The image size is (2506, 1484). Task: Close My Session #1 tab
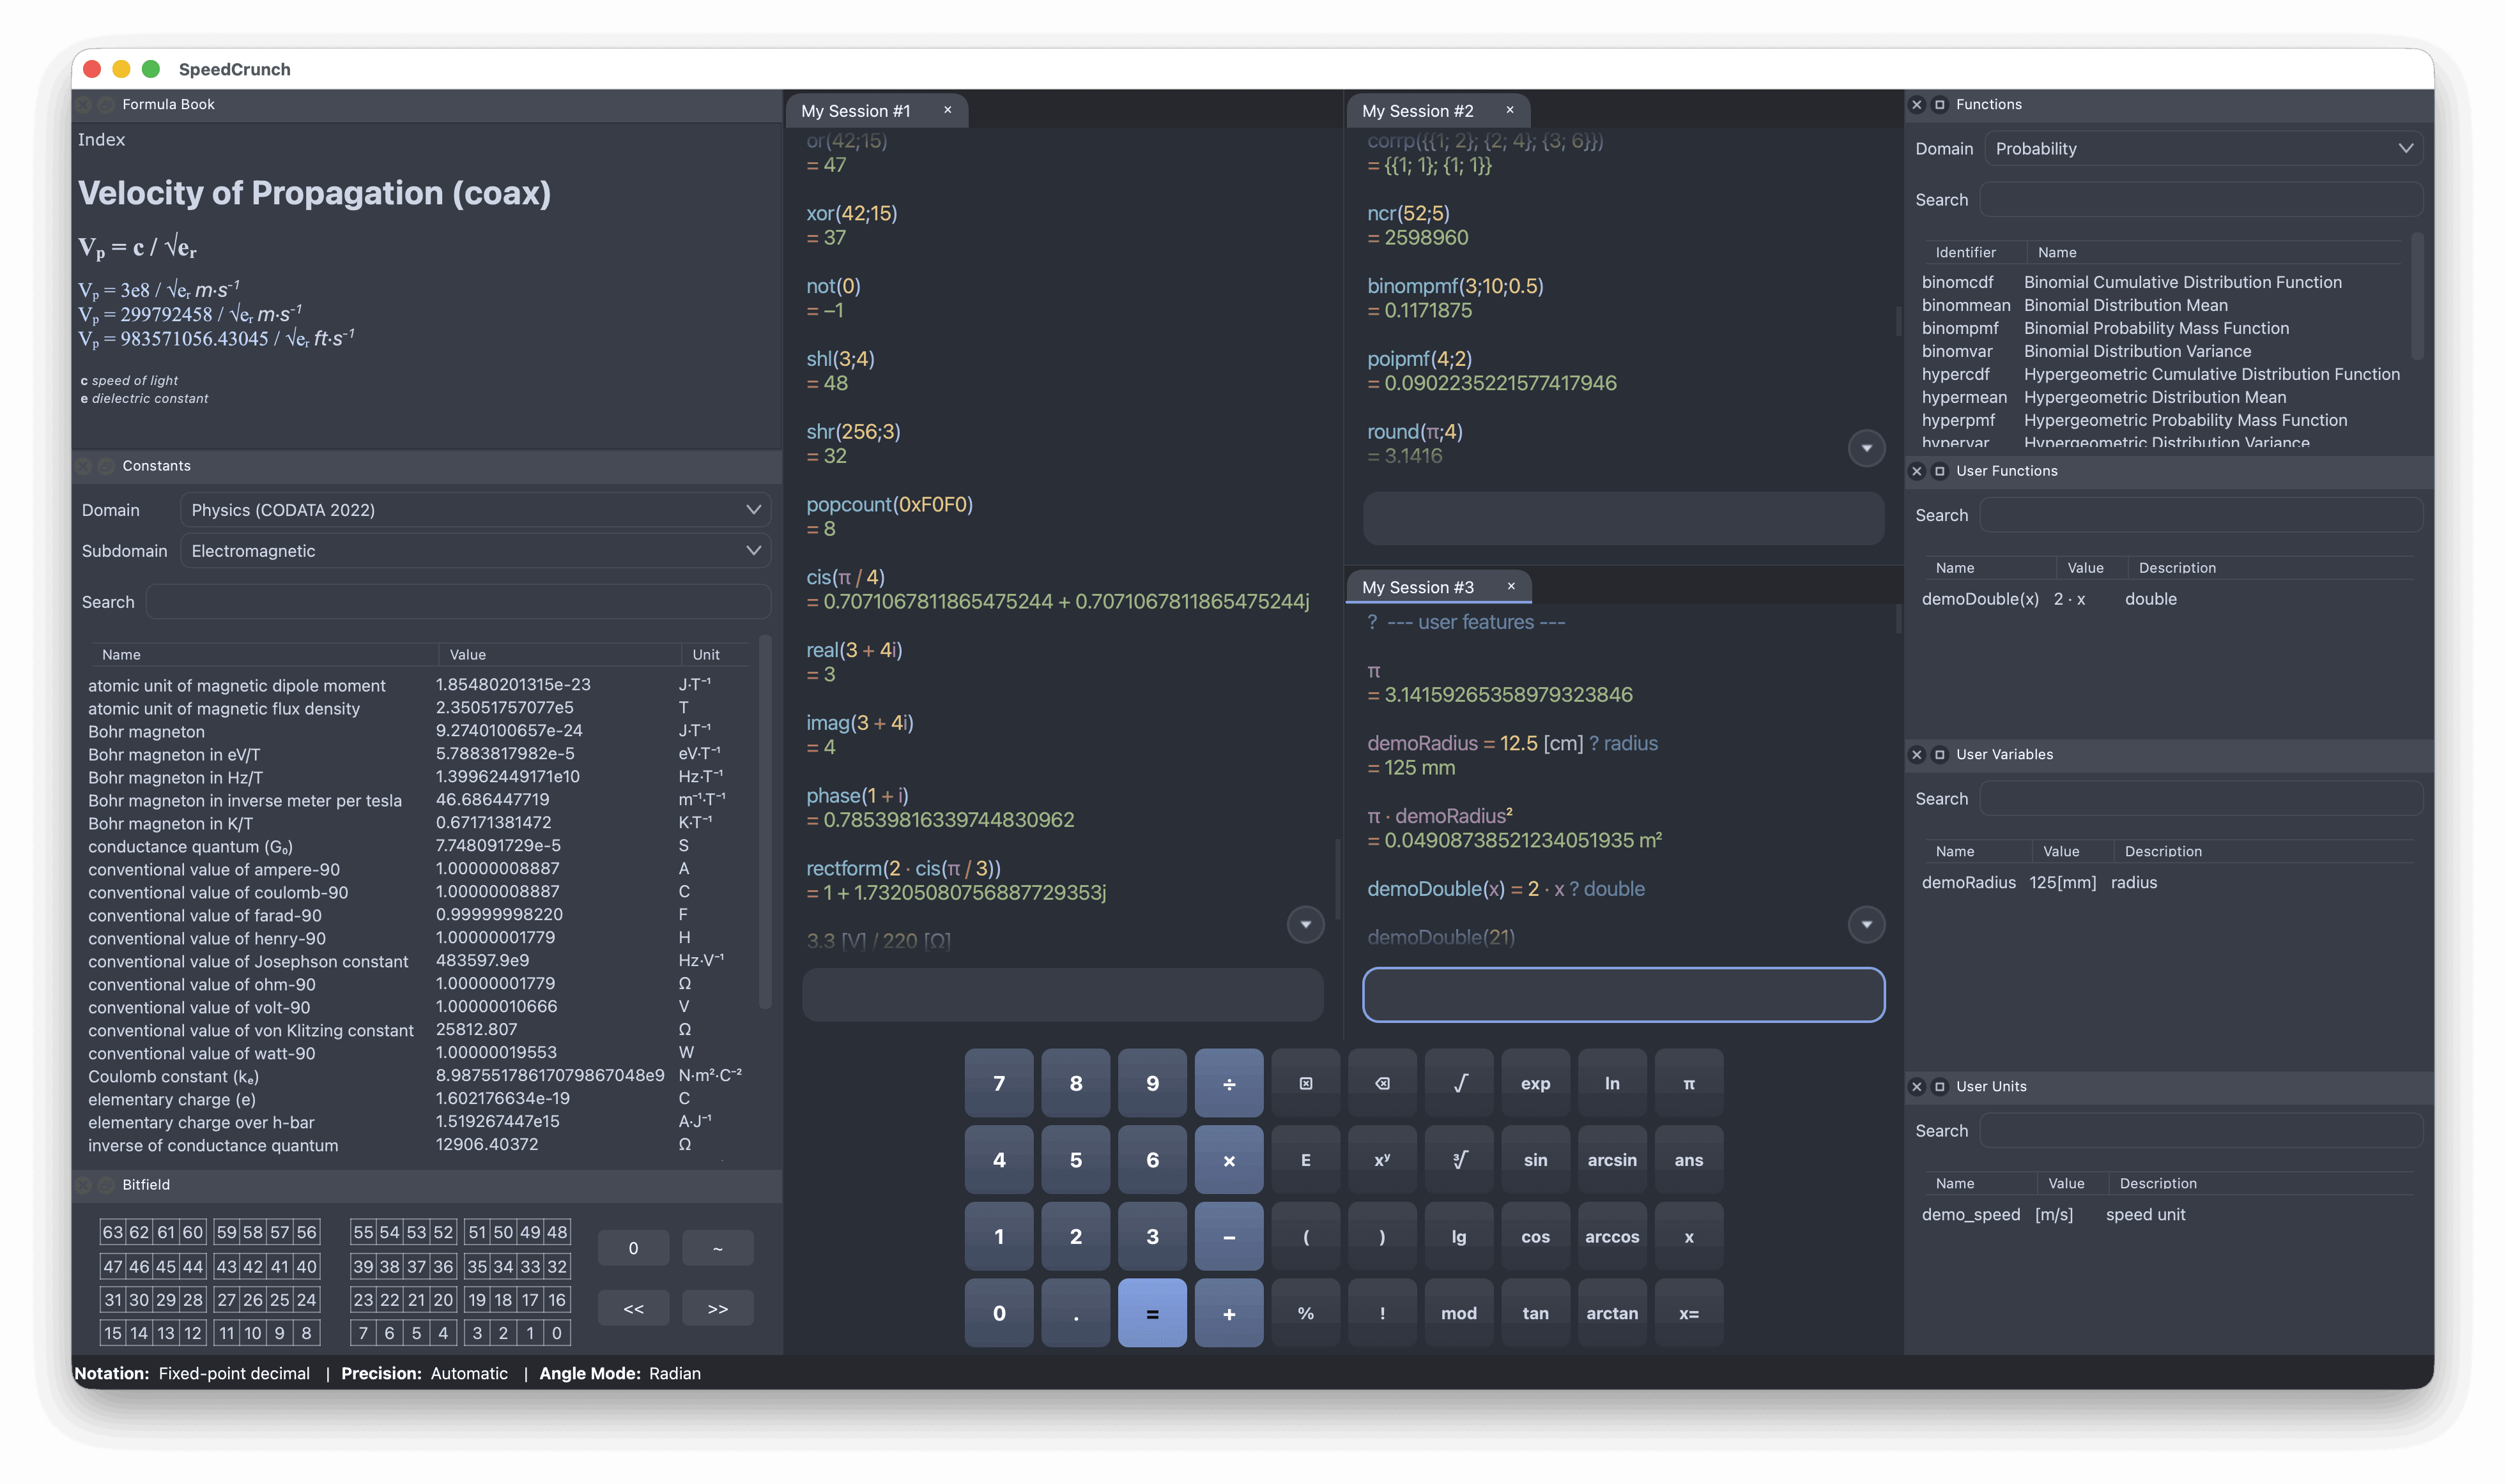click(948, 110)
